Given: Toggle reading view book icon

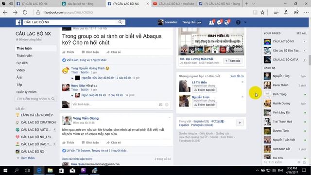Looking at the screenshot, I should (x=255, y=12).
